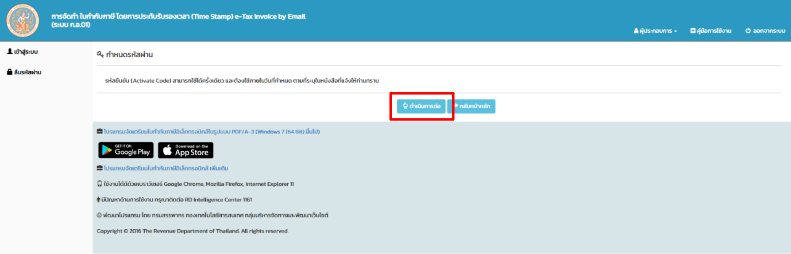Click the RD Intelligence Center 1161 contact line

[177, 200]
